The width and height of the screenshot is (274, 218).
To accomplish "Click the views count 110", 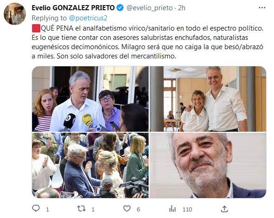I will 187,209.
